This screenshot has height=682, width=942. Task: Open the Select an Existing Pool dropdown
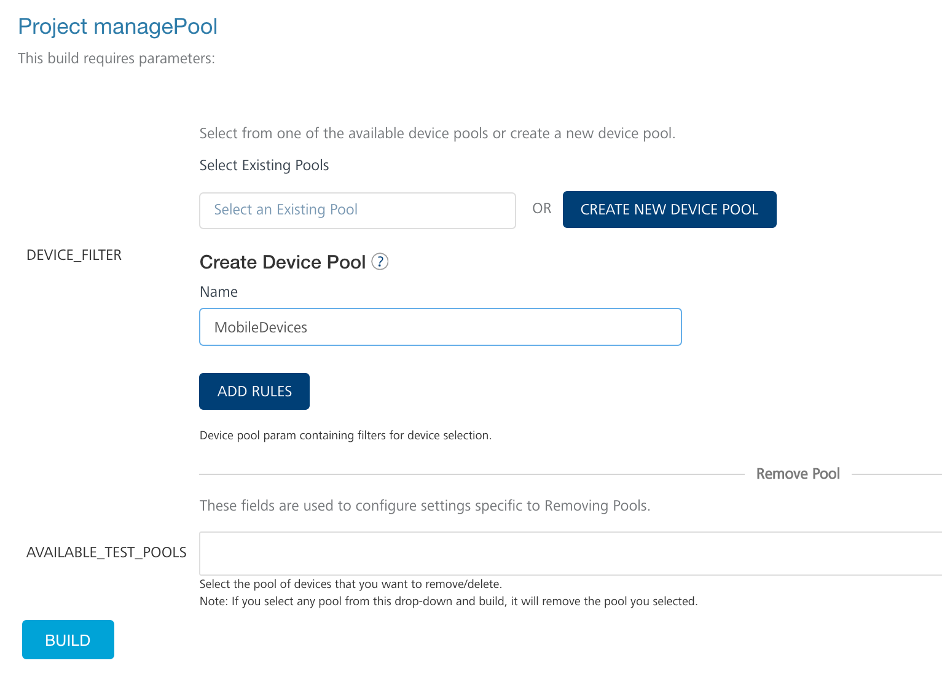tap(357, 210)
